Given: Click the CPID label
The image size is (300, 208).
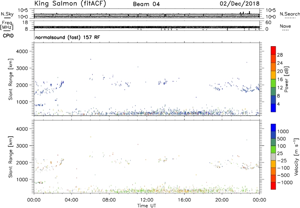Looking at the screenshot, I should (x=8, y=36).
